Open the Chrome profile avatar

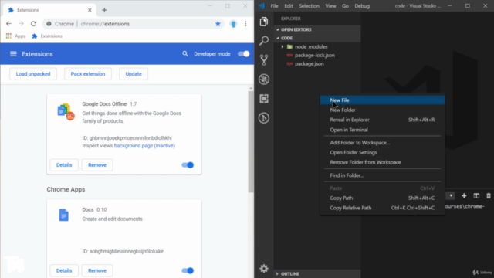pyautogui.click(x=233, y=24)
